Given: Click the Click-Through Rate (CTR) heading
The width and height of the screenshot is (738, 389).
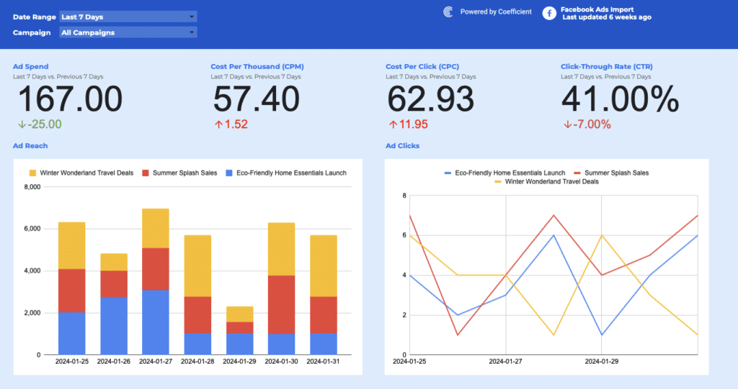Looking at the screenshot, I should click(607, 67).
